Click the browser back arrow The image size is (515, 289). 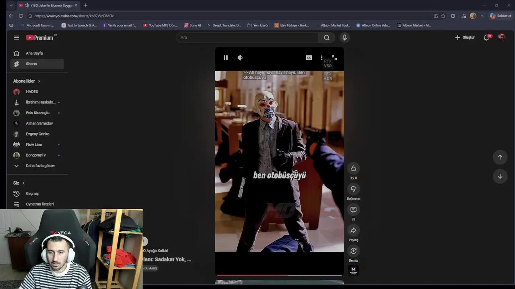(11, 16)
